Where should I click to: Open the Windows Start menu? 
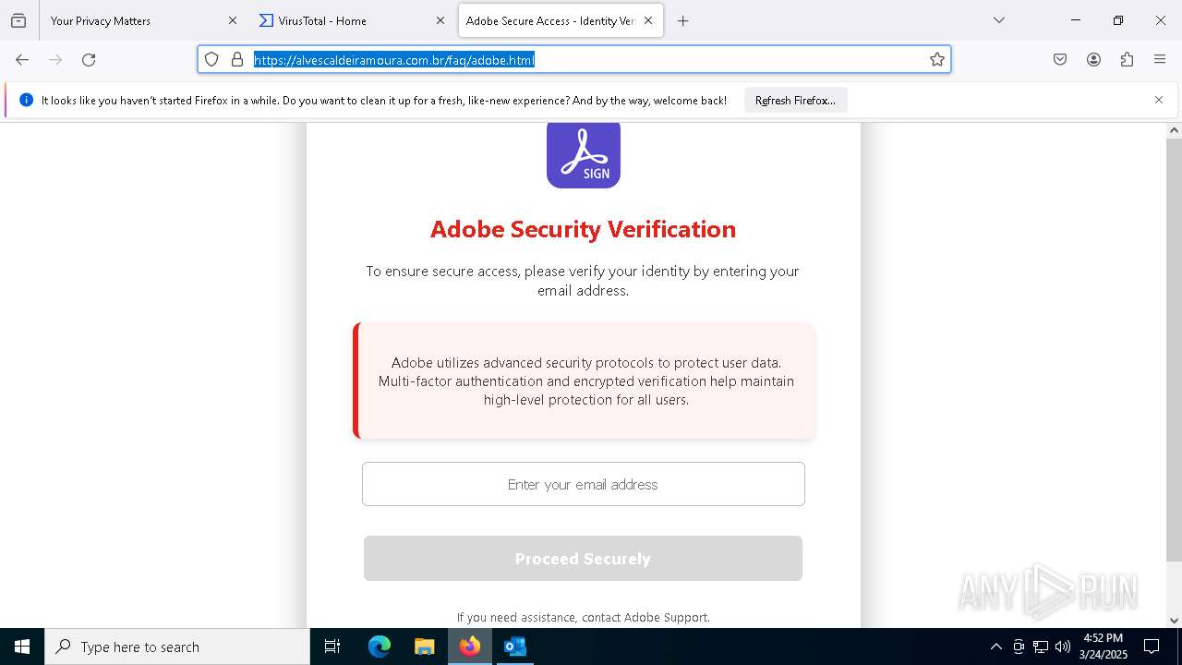(22, 647)
